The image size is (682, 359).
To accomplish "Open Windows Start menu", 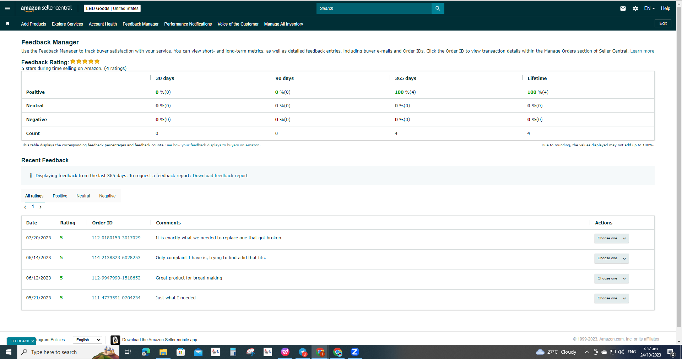I will pyautogui.click(x=9, y=352).
